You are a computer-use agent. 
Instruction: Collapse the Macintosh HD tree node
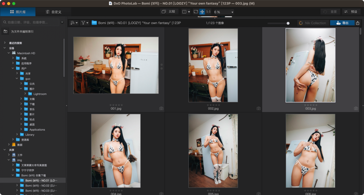click(9, 53)
